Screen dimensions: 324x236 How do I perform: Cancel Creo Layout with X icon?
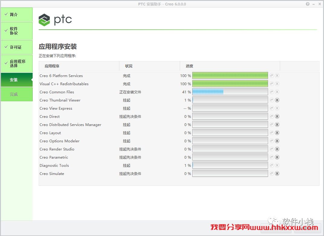click(x=277, y=133)
